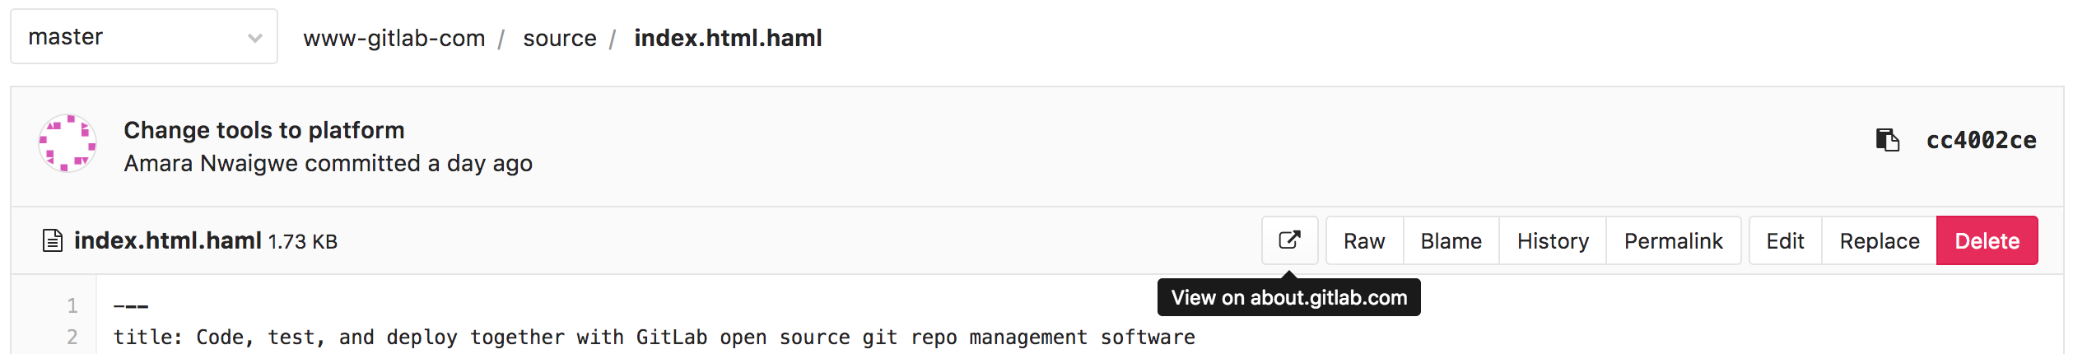The width and height of the screenshot is (2073, 354).
Task: Delete this file
Action: [x=1987, y=241]
